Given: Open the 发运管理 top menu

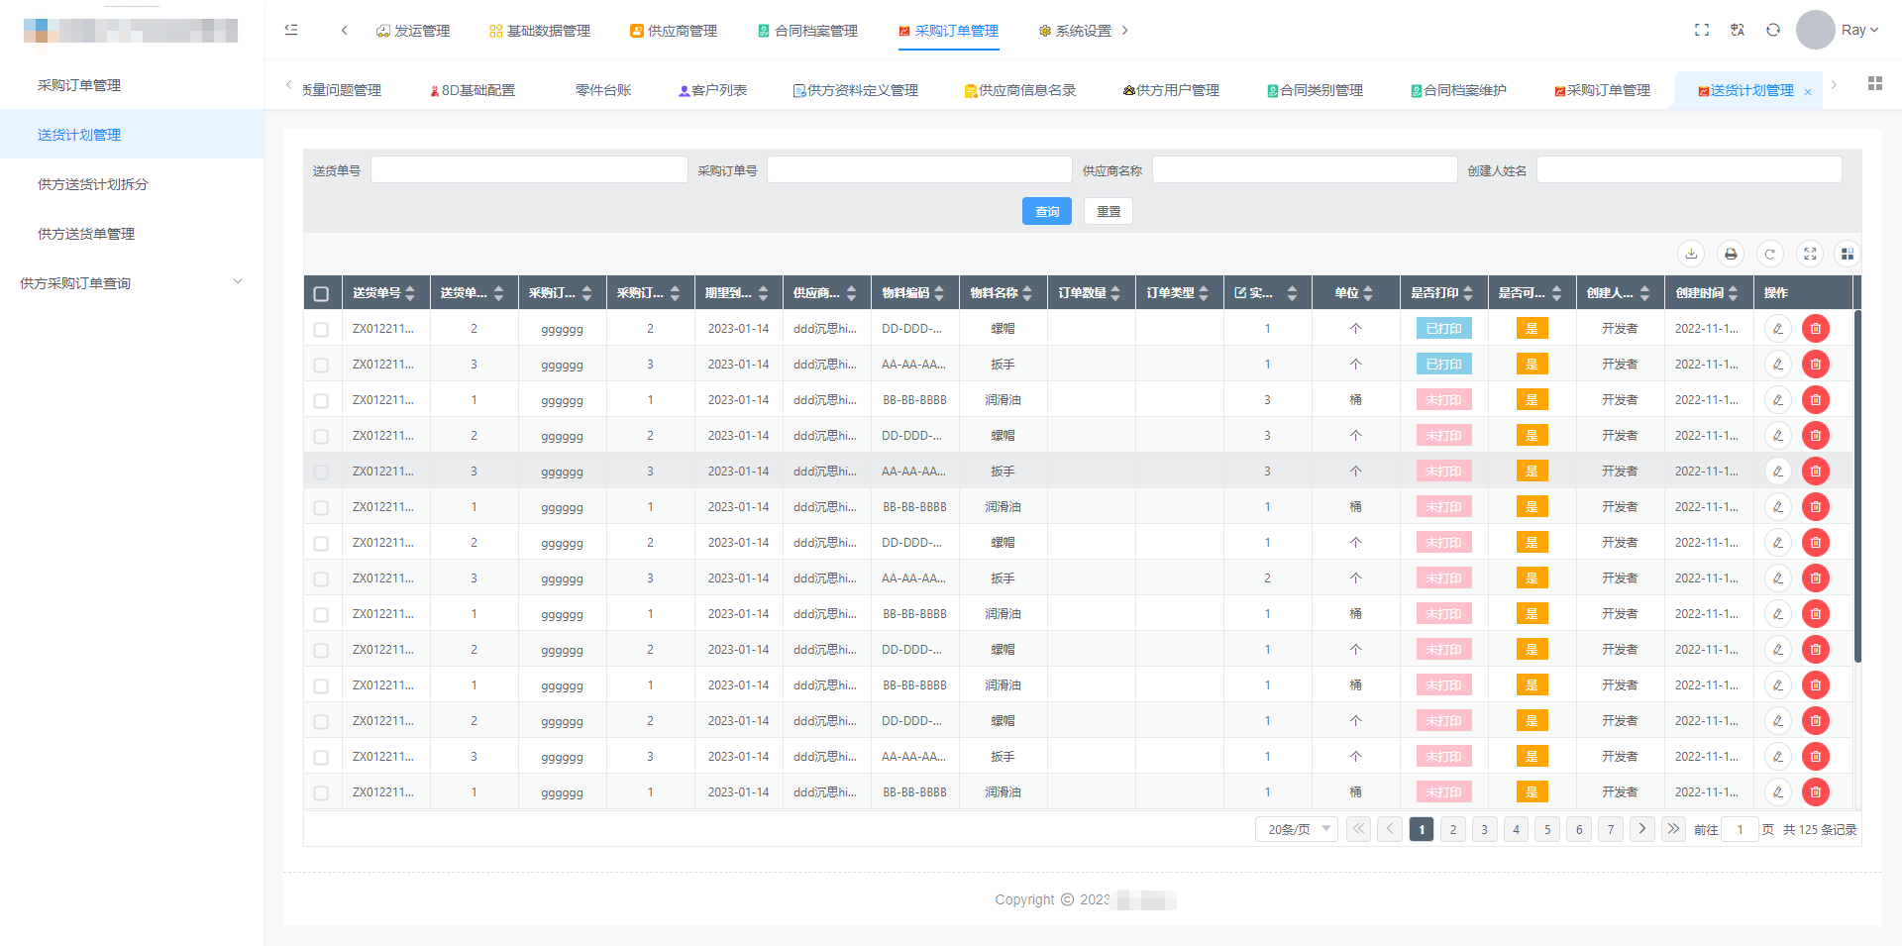Looking at the screenshot, I should [x=413, y=31].
